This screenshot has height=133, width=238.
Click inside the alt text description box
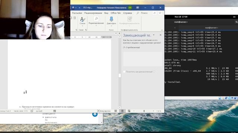point(142,59)
